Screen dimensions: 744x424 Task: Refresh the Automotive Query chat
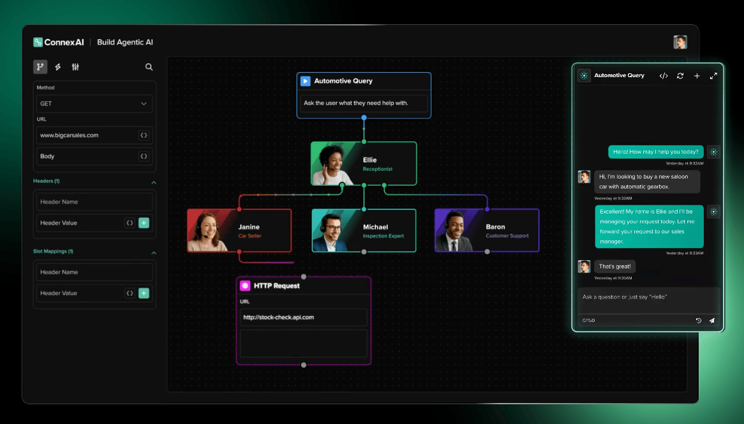click(680, 76)
